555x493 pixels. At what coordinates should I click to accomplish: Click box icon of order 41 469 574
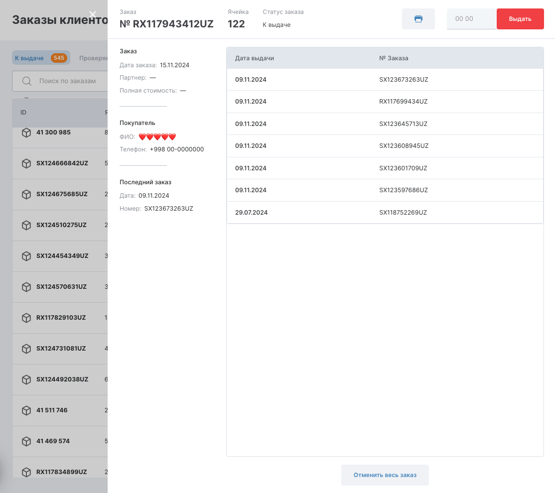(26, 441)
